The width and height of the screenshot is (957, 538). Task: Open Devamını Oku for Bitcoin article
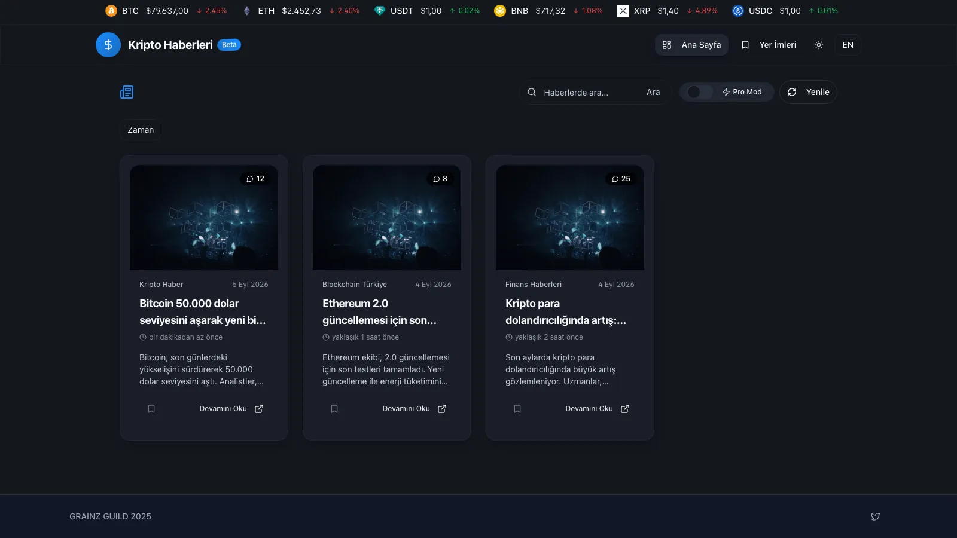pos(231,409)
